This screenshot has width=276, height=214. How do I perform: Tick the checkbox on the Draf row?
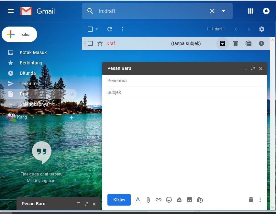click(x=91, y=43)
